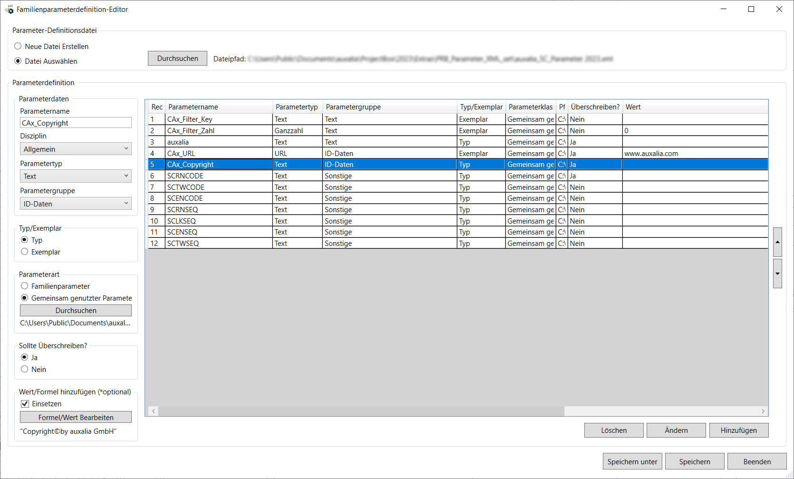
Task: Uncheck the Einsetzen checkbox
Action: point(25,404)
